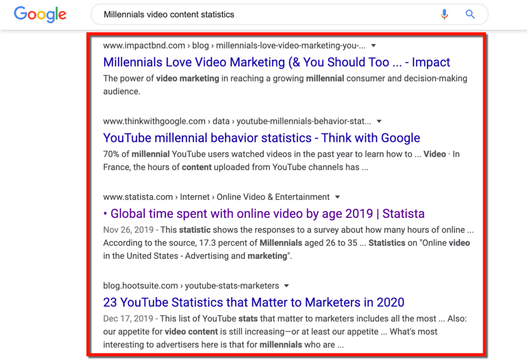Click the magnifying glass search icon

tap(470, 14)
